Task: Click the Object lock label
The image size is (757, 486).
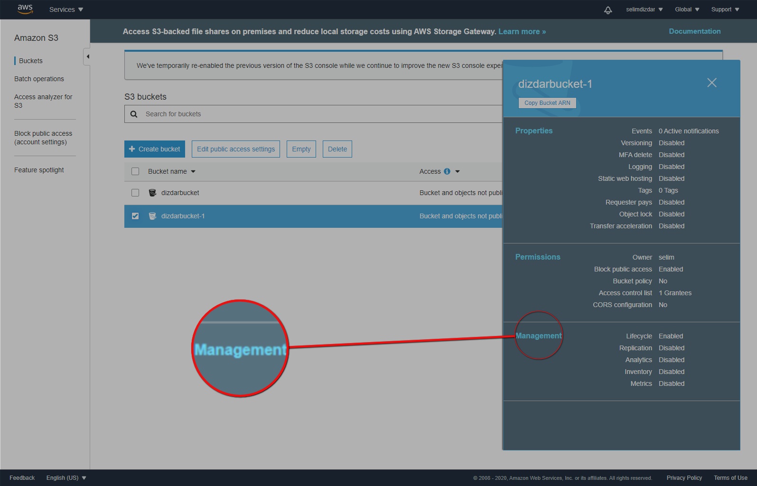Action: coord(636,214)
